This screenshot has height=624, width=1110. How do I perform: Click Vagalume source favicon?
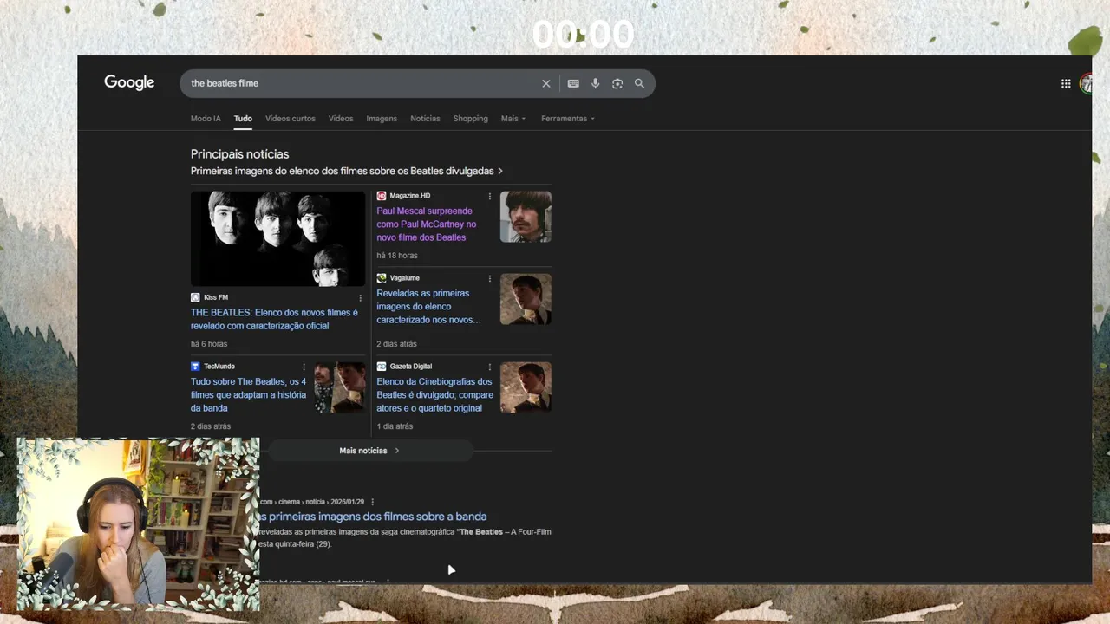[x=382, y=278]
